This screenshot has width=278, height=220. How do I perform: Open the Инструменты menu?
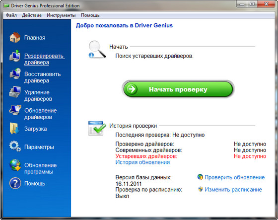tap(61, 15)
